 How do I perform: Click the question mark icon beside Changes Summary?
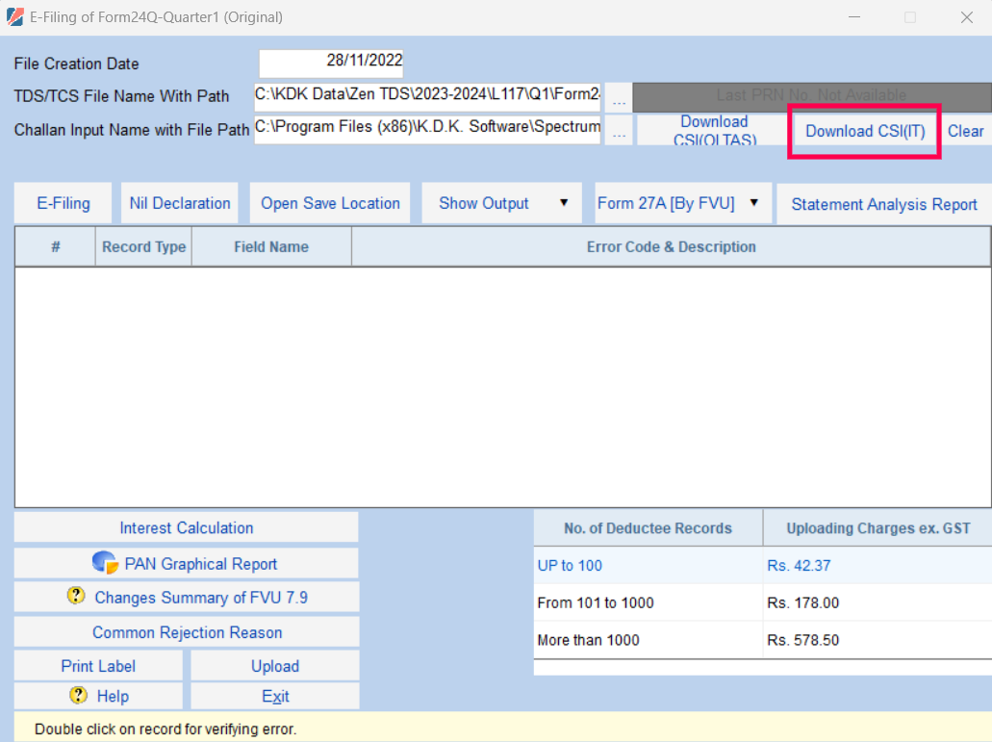pos(76,596)
